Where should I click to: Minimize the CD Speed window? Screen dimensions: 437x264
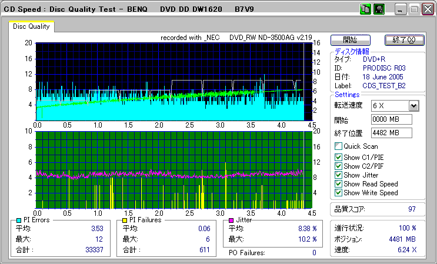click(401, 10)
